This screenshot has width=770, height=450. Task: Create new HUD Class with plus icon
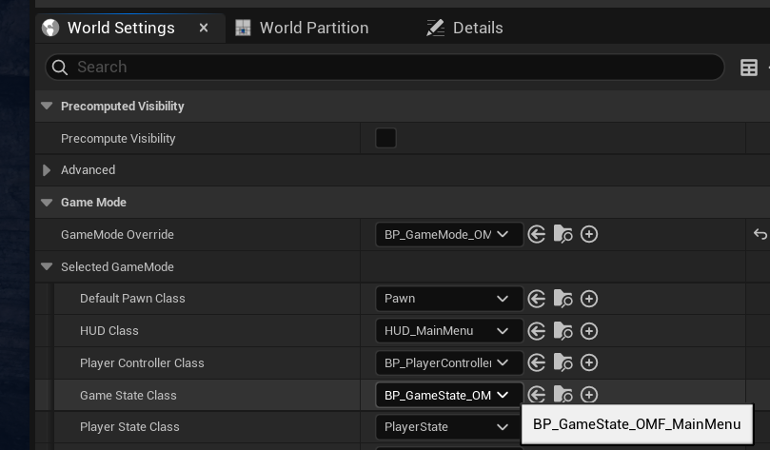click(589, 331)
